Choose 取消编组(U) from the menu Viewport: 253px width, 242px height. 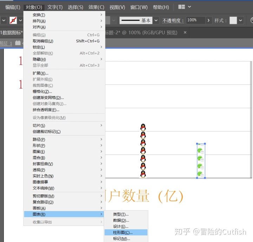[64, 41]
